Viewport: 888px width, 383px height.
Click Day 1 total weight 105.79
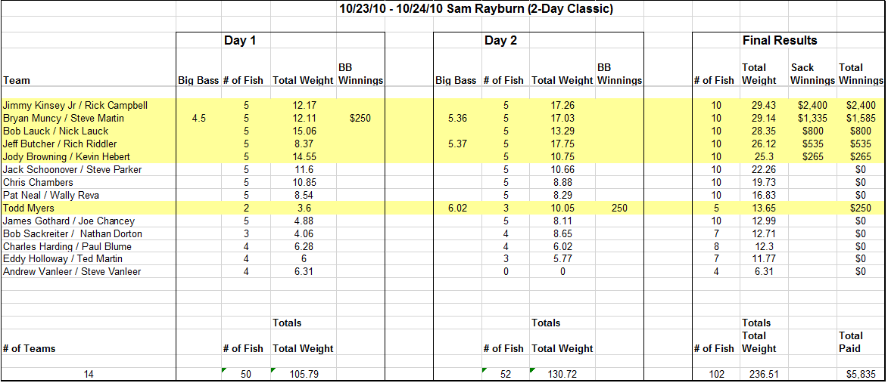tap(304, 373)
